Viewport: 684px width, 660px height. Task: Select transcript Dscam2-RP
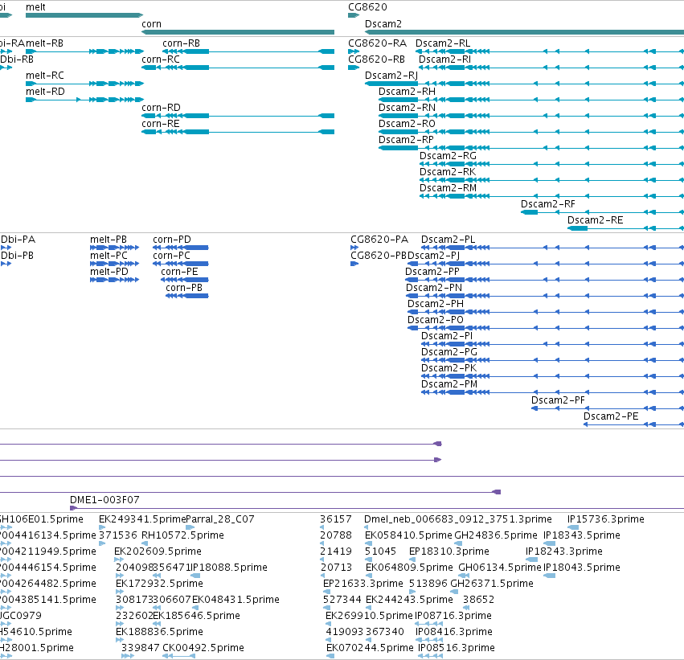coord(531,148)
